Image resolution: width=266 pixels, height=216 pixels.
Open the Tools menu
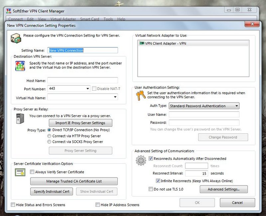point(108,19)
